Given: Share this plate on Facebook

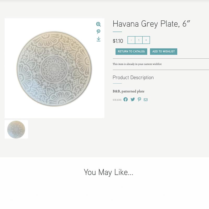Looking at the screenshot, I should click(x=126, y=100).
